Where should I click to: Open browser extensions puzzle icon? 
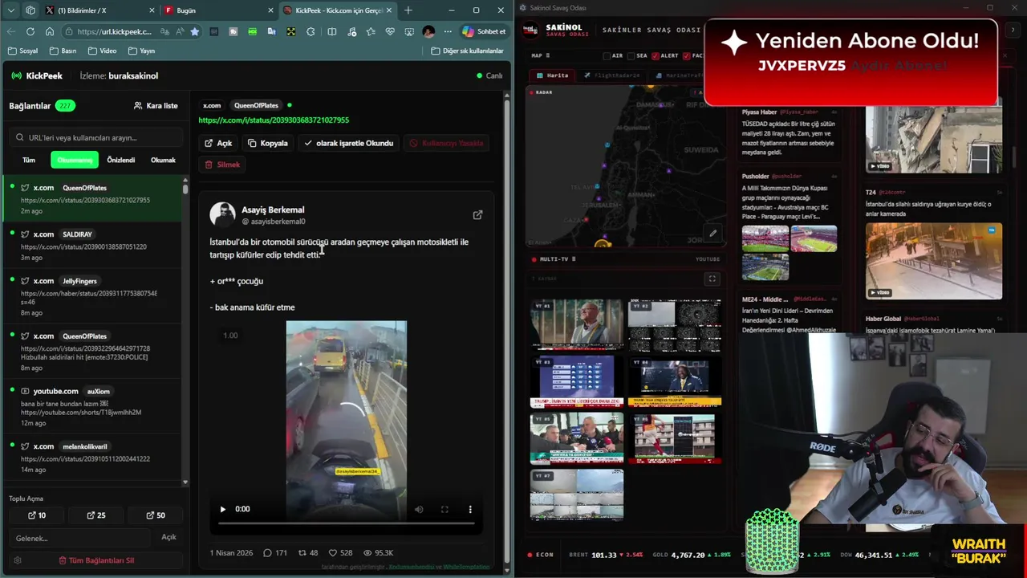pos(311,31)
